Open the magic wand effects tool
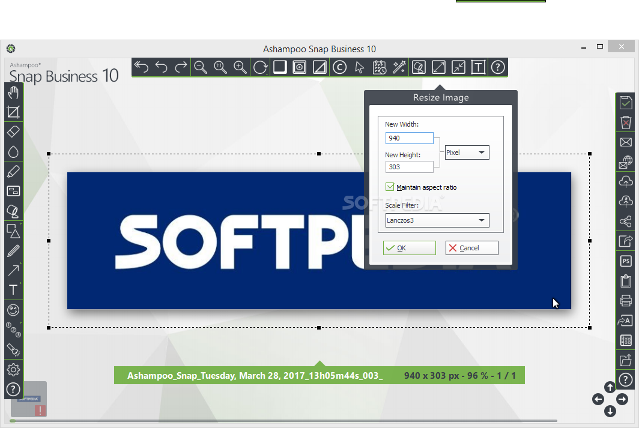639x428 pixels. 399,67
